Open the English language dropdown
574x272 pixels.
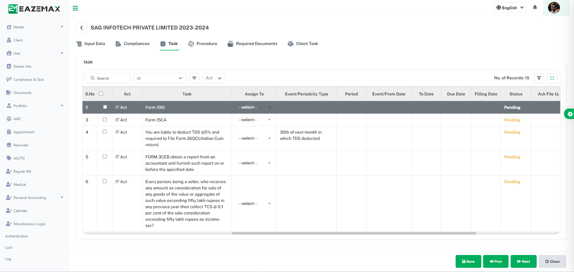[510, 8]
